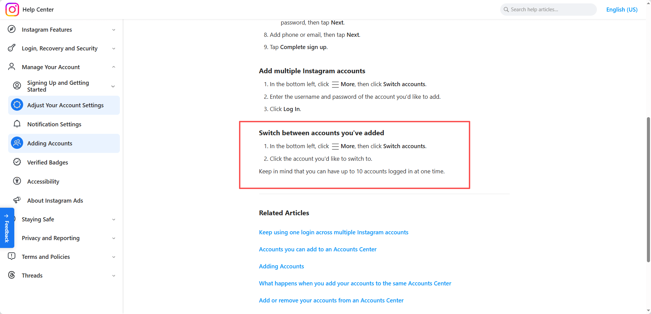
Task: Click the Verified Badges checkmark icon
Action: [x=17, y=162]
